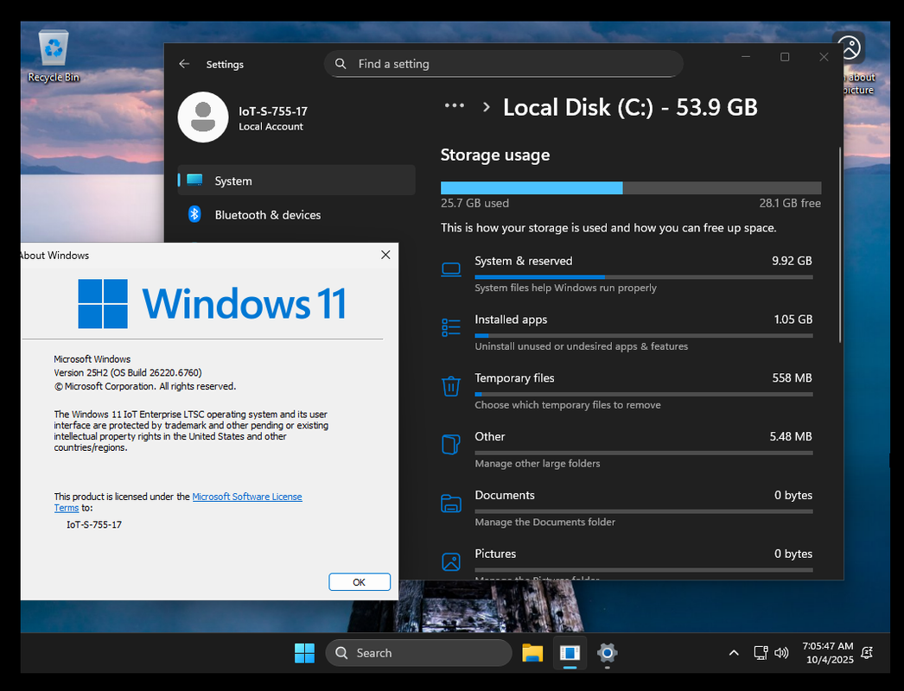Click the Windows 11 logo in About dialog
Image resolution: width=904 pixels, height=691 pixels.
click(x=103, y=304)
